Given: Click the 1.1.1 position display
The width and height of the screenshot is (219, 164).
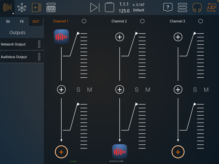Looking at the screenshot, I should coord(124,4).
